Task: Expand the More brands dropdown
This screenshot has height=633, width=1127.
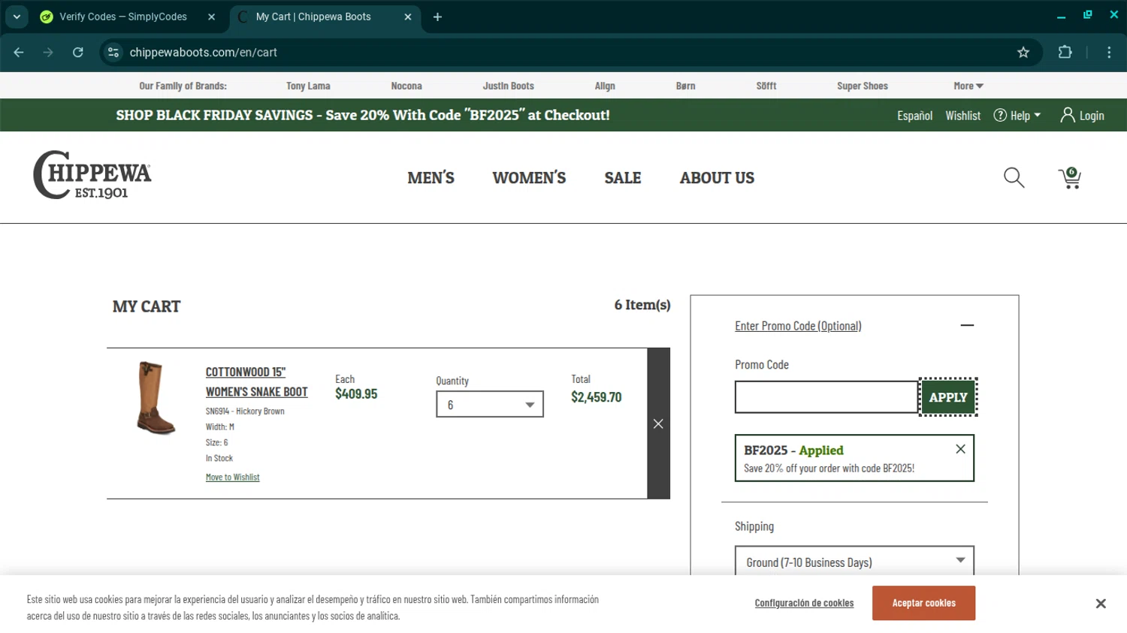Action: (968, 86)
